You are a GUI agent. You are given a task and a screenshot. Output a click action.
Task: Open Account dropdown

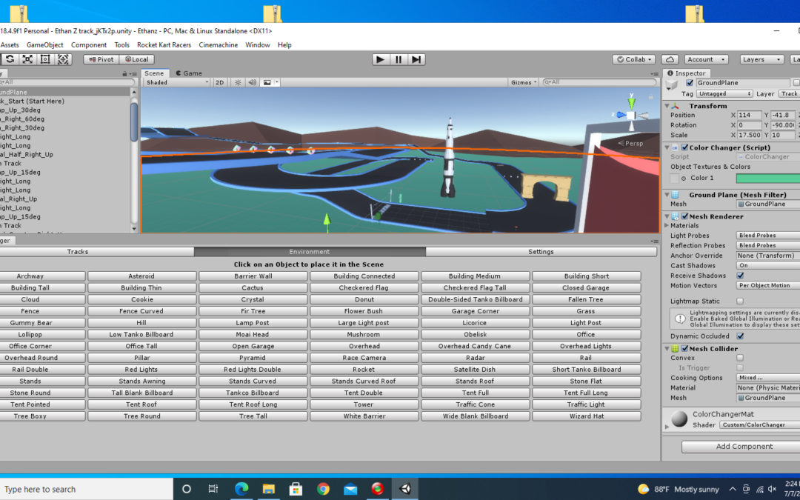click(x=706, y=59)
